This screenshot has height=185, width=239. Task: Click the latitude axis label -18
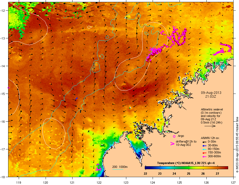tap(3, 177)
